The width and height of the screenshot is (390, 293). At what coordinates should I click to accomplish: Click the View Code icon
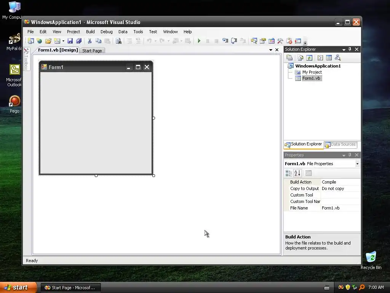(320, 58)
